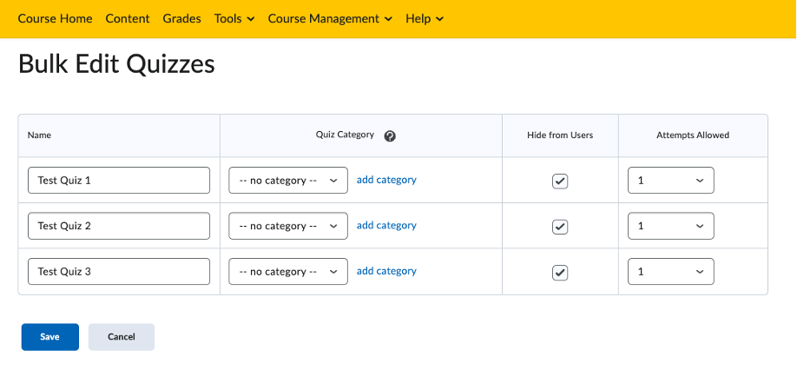Screen dimensions: 797x370
Task: Open the Tools menu
Action: (234, 19)
